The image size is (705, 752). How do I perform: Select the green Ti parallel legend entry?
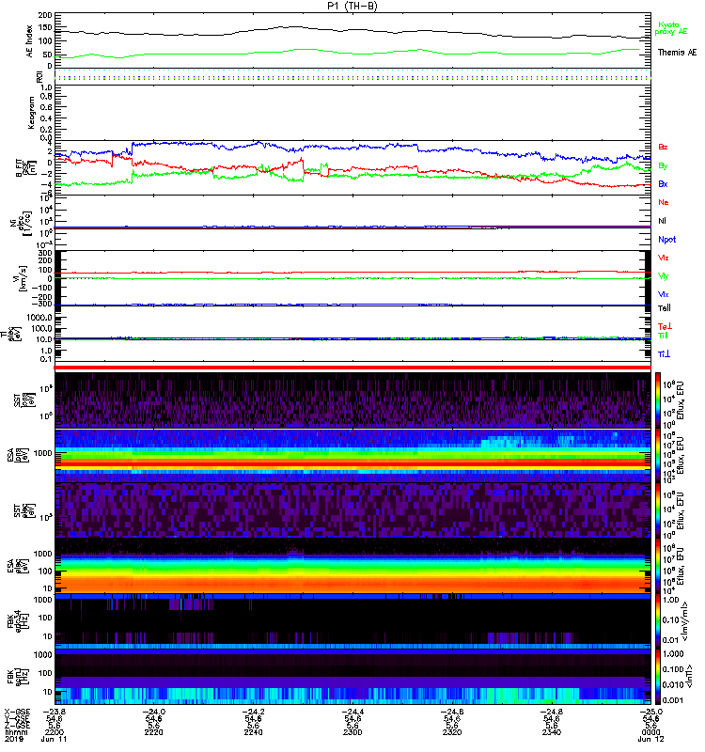tap(663, 336)
